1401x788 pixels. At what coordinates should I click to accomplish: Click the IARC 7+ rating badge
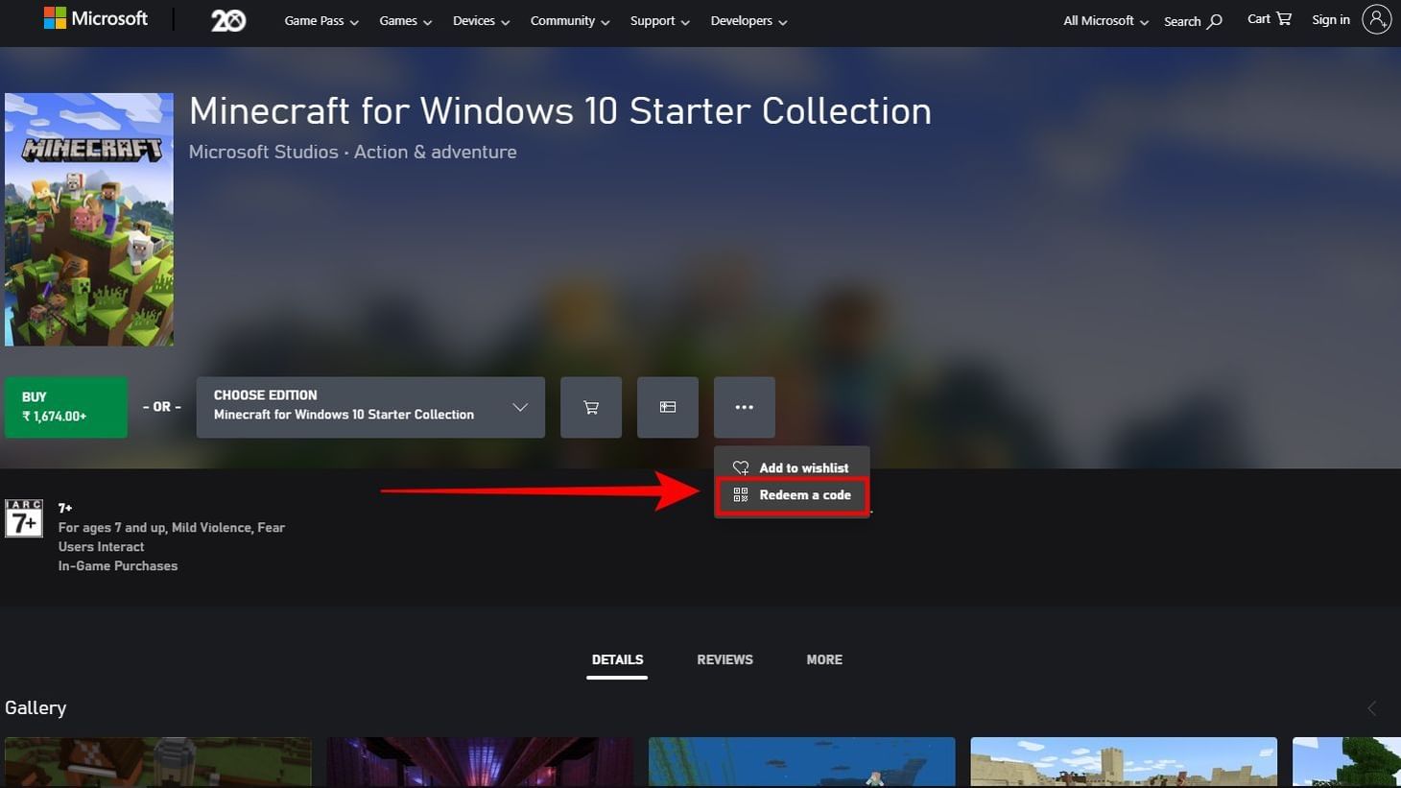pos(24,518)
